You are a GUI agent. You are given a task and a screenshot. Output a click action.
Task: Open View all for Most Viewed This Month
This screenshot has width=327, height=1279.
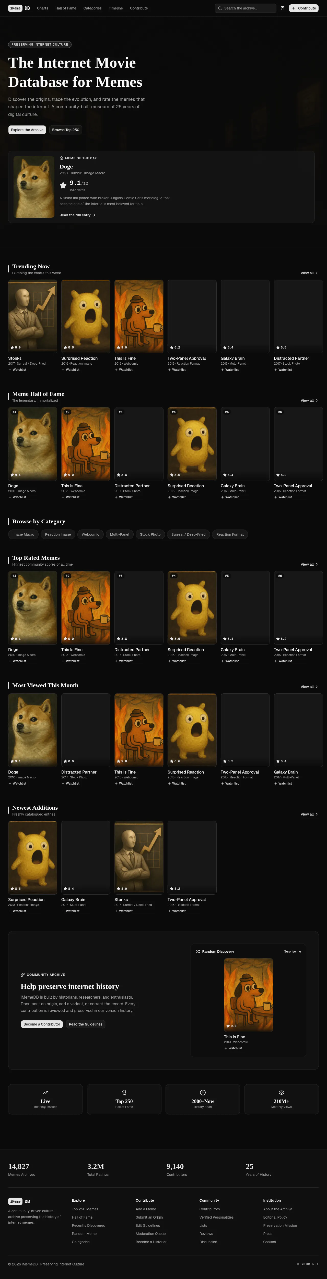pyautogui.click(x=309, y=687)
